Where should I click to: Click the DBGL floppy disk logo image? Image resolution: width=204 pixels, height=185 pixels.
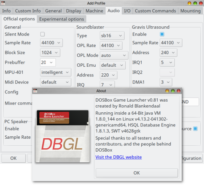pos(63,136)
